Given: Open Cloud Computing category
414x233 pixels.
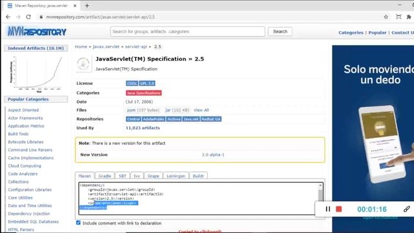Looking at the screenshot, I should pyautogui.click(x=25, y=166).
